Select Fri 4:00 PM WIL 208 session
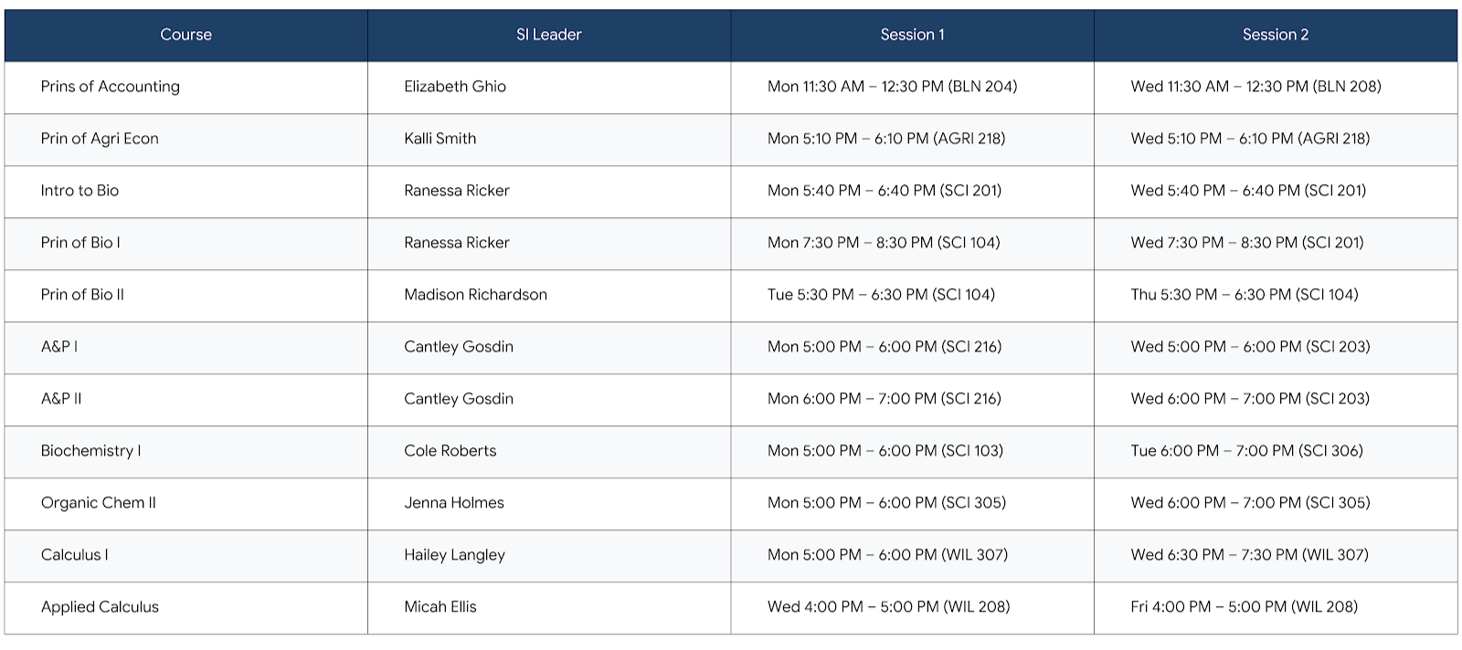The width and height of the screenshot is (1462, 650). (x=1244, y=607)
